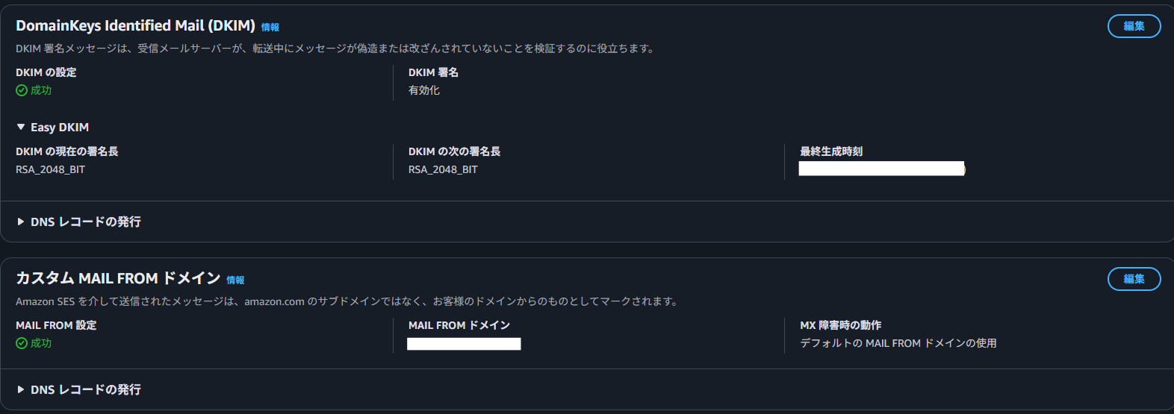Click the redacted 最終生成時刻 value
Screen dimensions: 1174x414
click(881, 169)
